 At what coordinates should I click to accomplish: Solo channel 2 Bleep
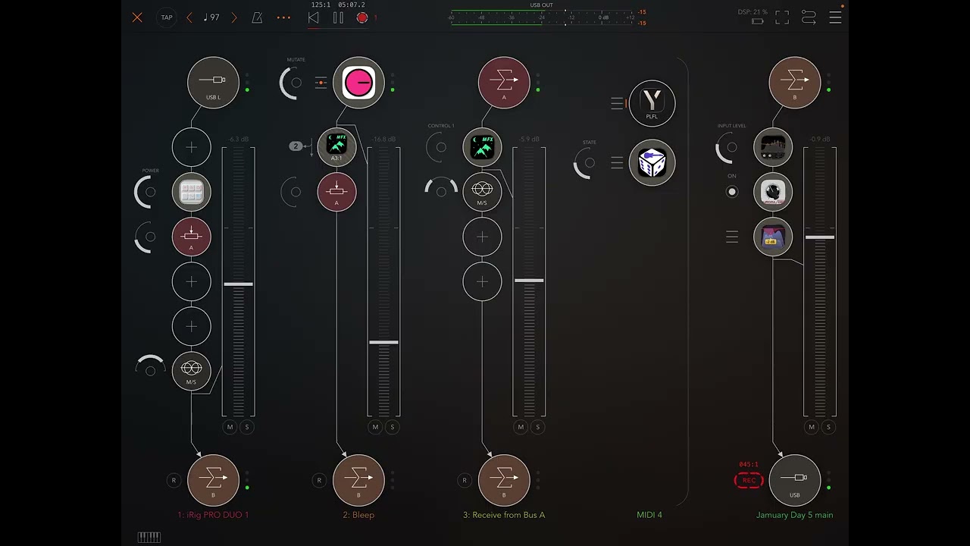pyautogui.click(x=392, y=427)
